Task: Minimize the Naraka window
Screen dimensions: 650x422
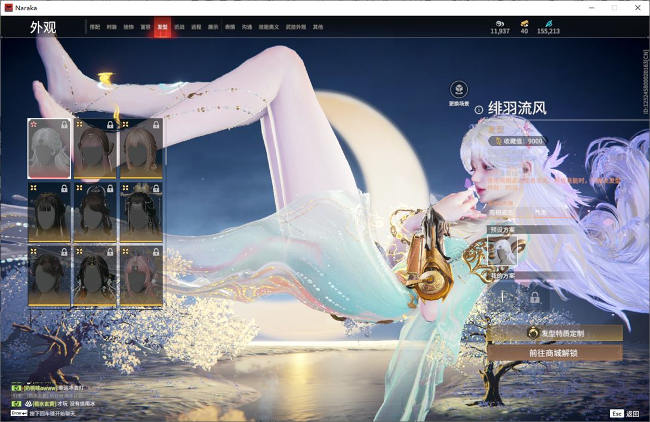Action: pyautogui.click(x=592, y=8)
